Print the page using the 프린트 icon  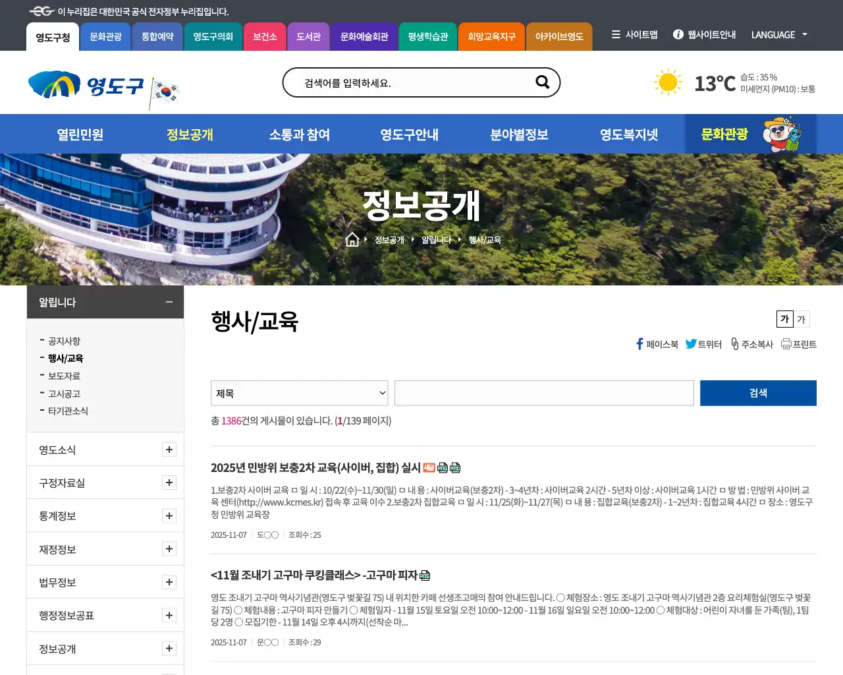(x=786, y=343)
